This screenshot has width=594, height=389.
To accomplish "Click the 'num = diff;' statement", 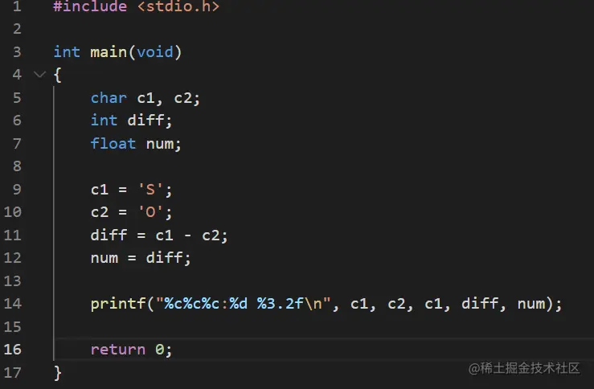I will [x=141, y=258].
